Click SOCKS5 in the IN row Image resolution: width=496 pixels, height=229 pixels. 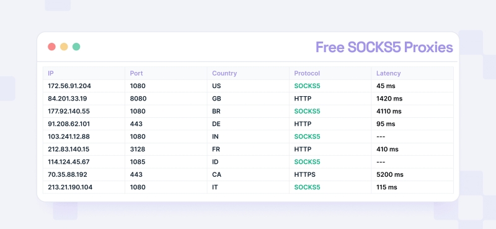[x=307, y=137]
